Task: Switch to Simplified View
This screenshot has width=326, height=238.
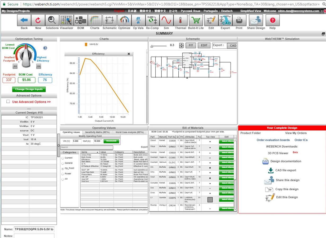Action: (x=250, y=11)
